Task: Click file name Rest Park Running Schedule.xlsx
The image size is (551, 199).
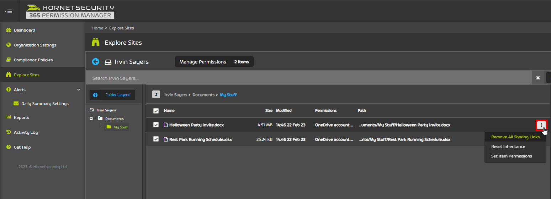Action: [x=201, y=139]
